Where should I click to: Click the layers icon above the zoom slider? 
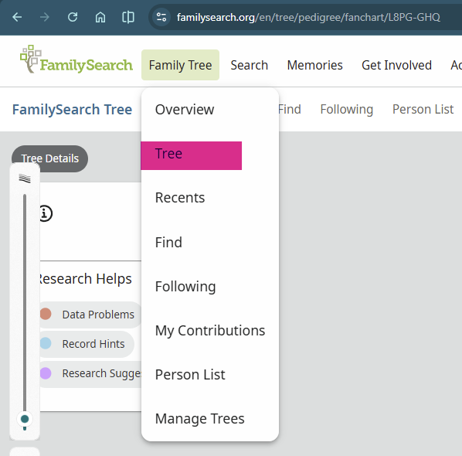click(x=25, y=179)
